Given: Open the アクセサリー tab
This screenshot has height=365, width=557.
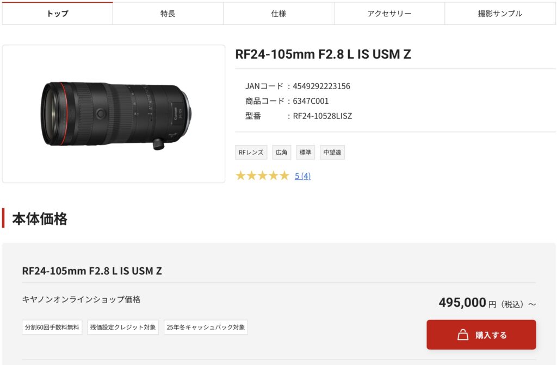Looking at the screenshot, I should 389,14.
